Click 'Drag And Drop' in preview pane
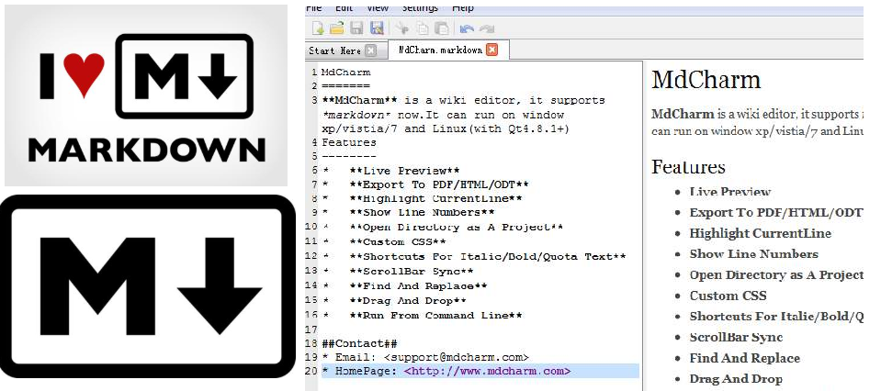 coord(736,379)
